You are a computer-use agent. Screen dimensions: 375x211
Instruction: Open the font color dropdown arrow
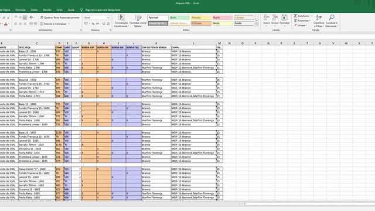pyautogui.click(x=9, y=24)
